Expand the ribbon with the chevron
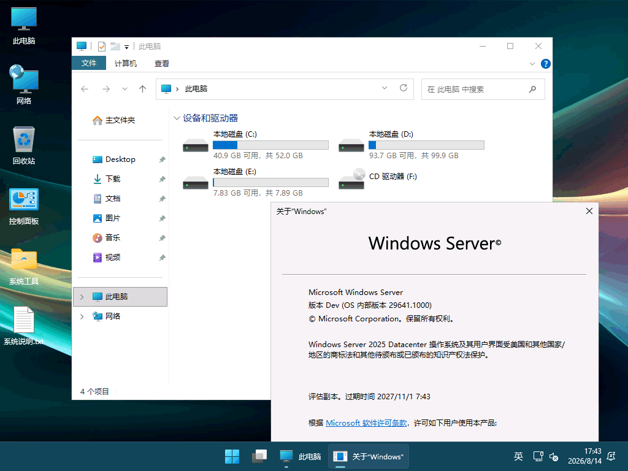Viewport: 628px width, 471px height. pos(532,64)
